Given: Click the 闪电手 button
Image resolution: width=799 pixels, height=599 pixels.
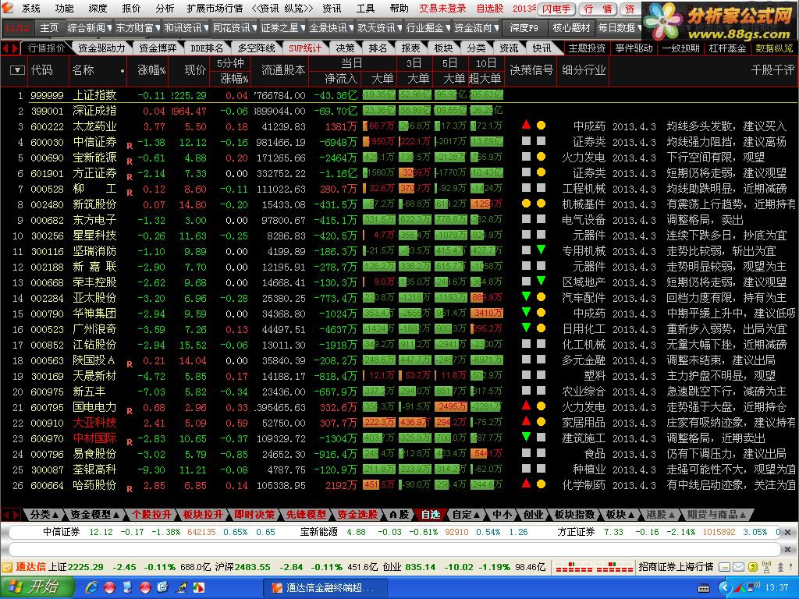Looking at the screenshot, I should point(556,9).
